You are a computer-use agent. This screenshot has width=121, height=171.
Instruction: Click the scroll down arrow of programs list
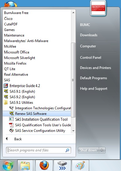[x=73, y=131]
